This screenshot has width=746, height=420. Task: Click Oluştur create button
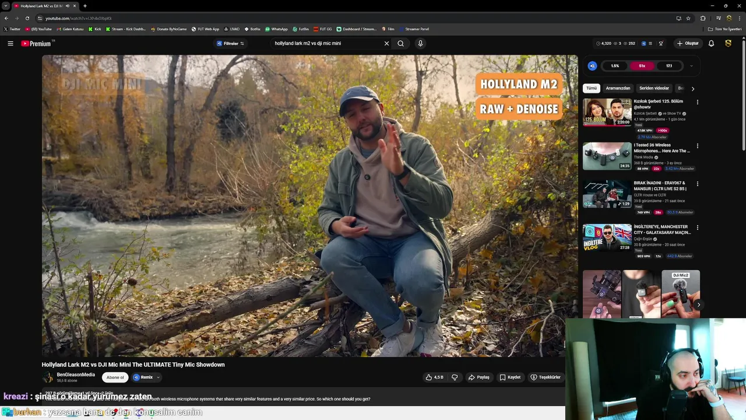click(x=688, y=43)
